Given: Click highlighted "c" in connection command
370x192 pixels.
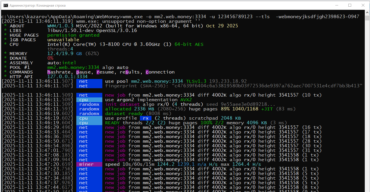Looking at the screenshot, I should click(x=147, y=72).
